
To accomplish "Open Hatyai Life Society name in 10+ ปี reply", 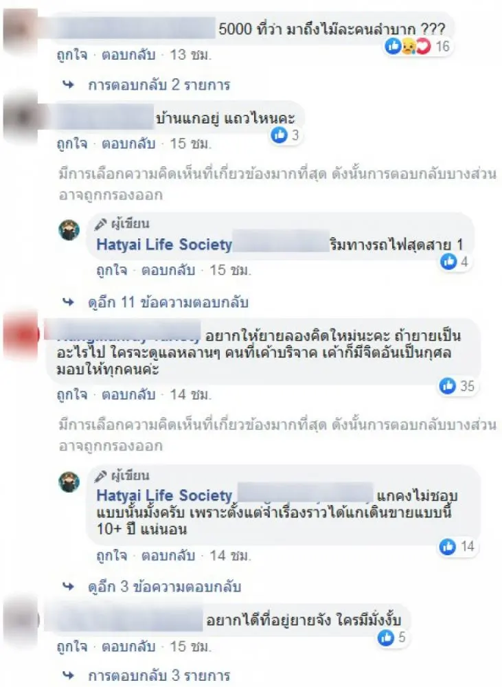I will pos(164,495).
